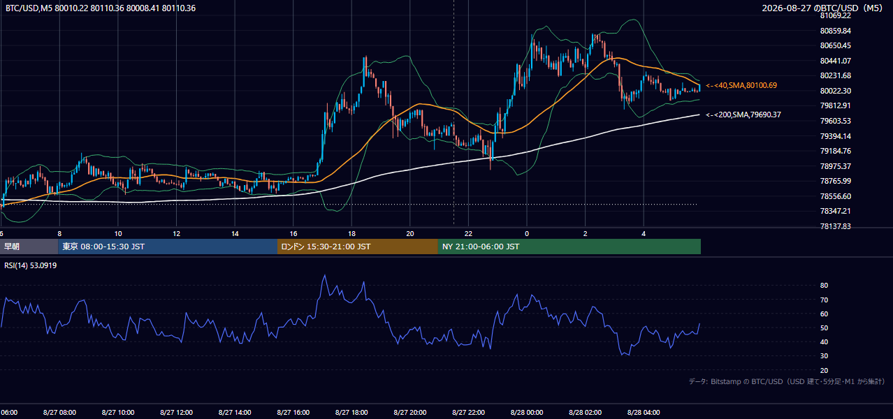The height and width of the screenshot is (419, 893).
Task: Select the 78347.21 price axis label
Action: pyautogui.click(x=835, y=211)
